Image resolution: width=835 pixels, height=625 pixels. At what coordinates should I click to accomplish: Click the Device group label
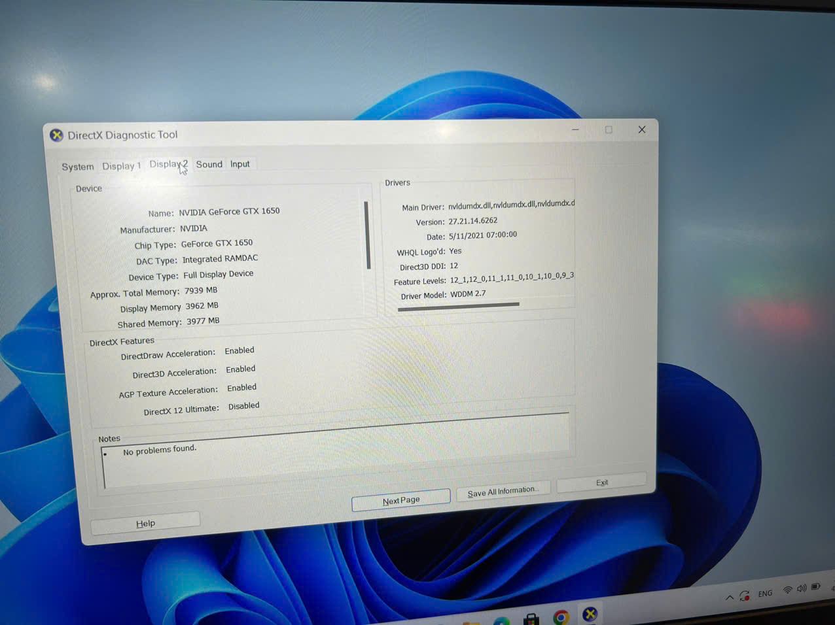click(89, 189)
